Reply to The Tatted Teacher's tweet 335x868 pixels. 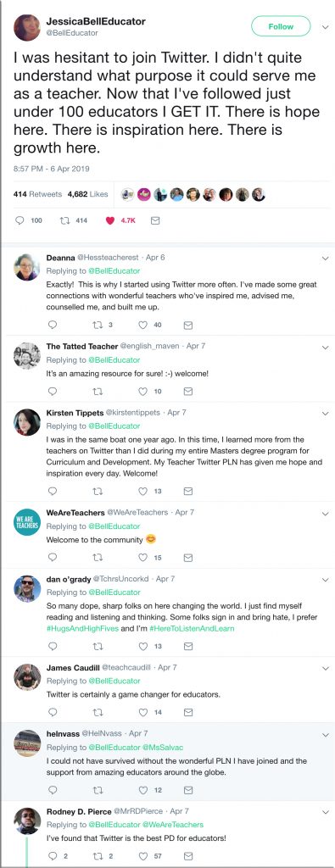tap(53, 392)
